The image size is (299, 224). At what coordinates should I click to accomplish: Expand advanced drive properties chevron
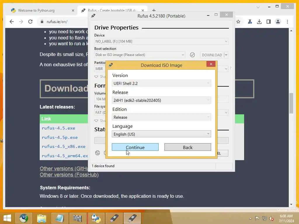point(96,77)
